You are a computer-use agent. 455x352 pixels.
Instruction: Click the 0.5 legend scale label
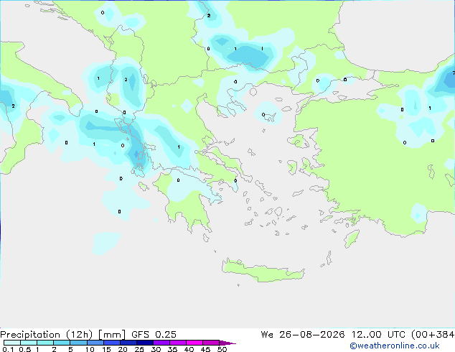[25, 349]
